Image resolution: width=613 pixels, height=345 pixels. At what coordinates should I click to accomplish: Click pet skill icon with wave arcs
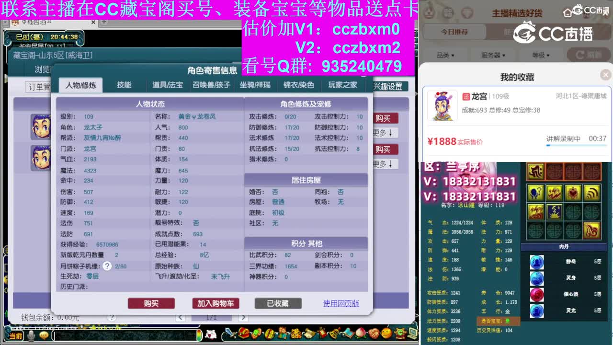pos(592,193)
